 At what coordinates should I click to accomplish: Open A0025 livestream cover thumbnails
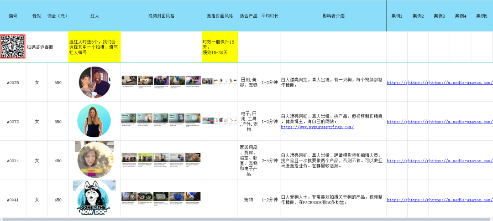(220, 81)
